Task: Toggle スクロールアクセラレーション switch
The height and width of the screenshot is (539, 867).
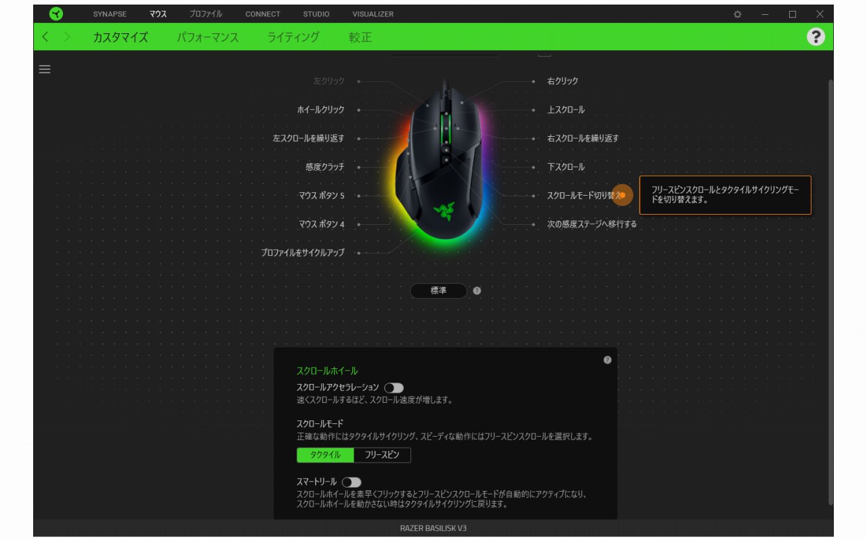Action: tap(394, 388)
